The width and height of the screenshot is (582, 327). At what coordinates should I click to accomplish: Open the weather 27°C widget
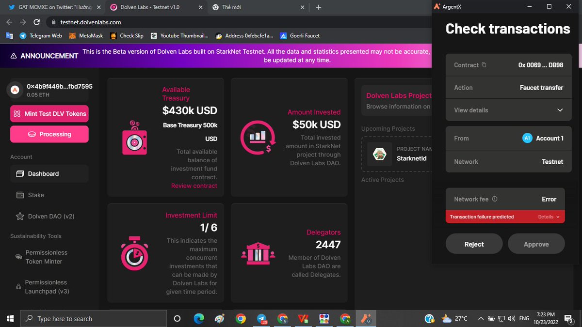coord(454,318)
